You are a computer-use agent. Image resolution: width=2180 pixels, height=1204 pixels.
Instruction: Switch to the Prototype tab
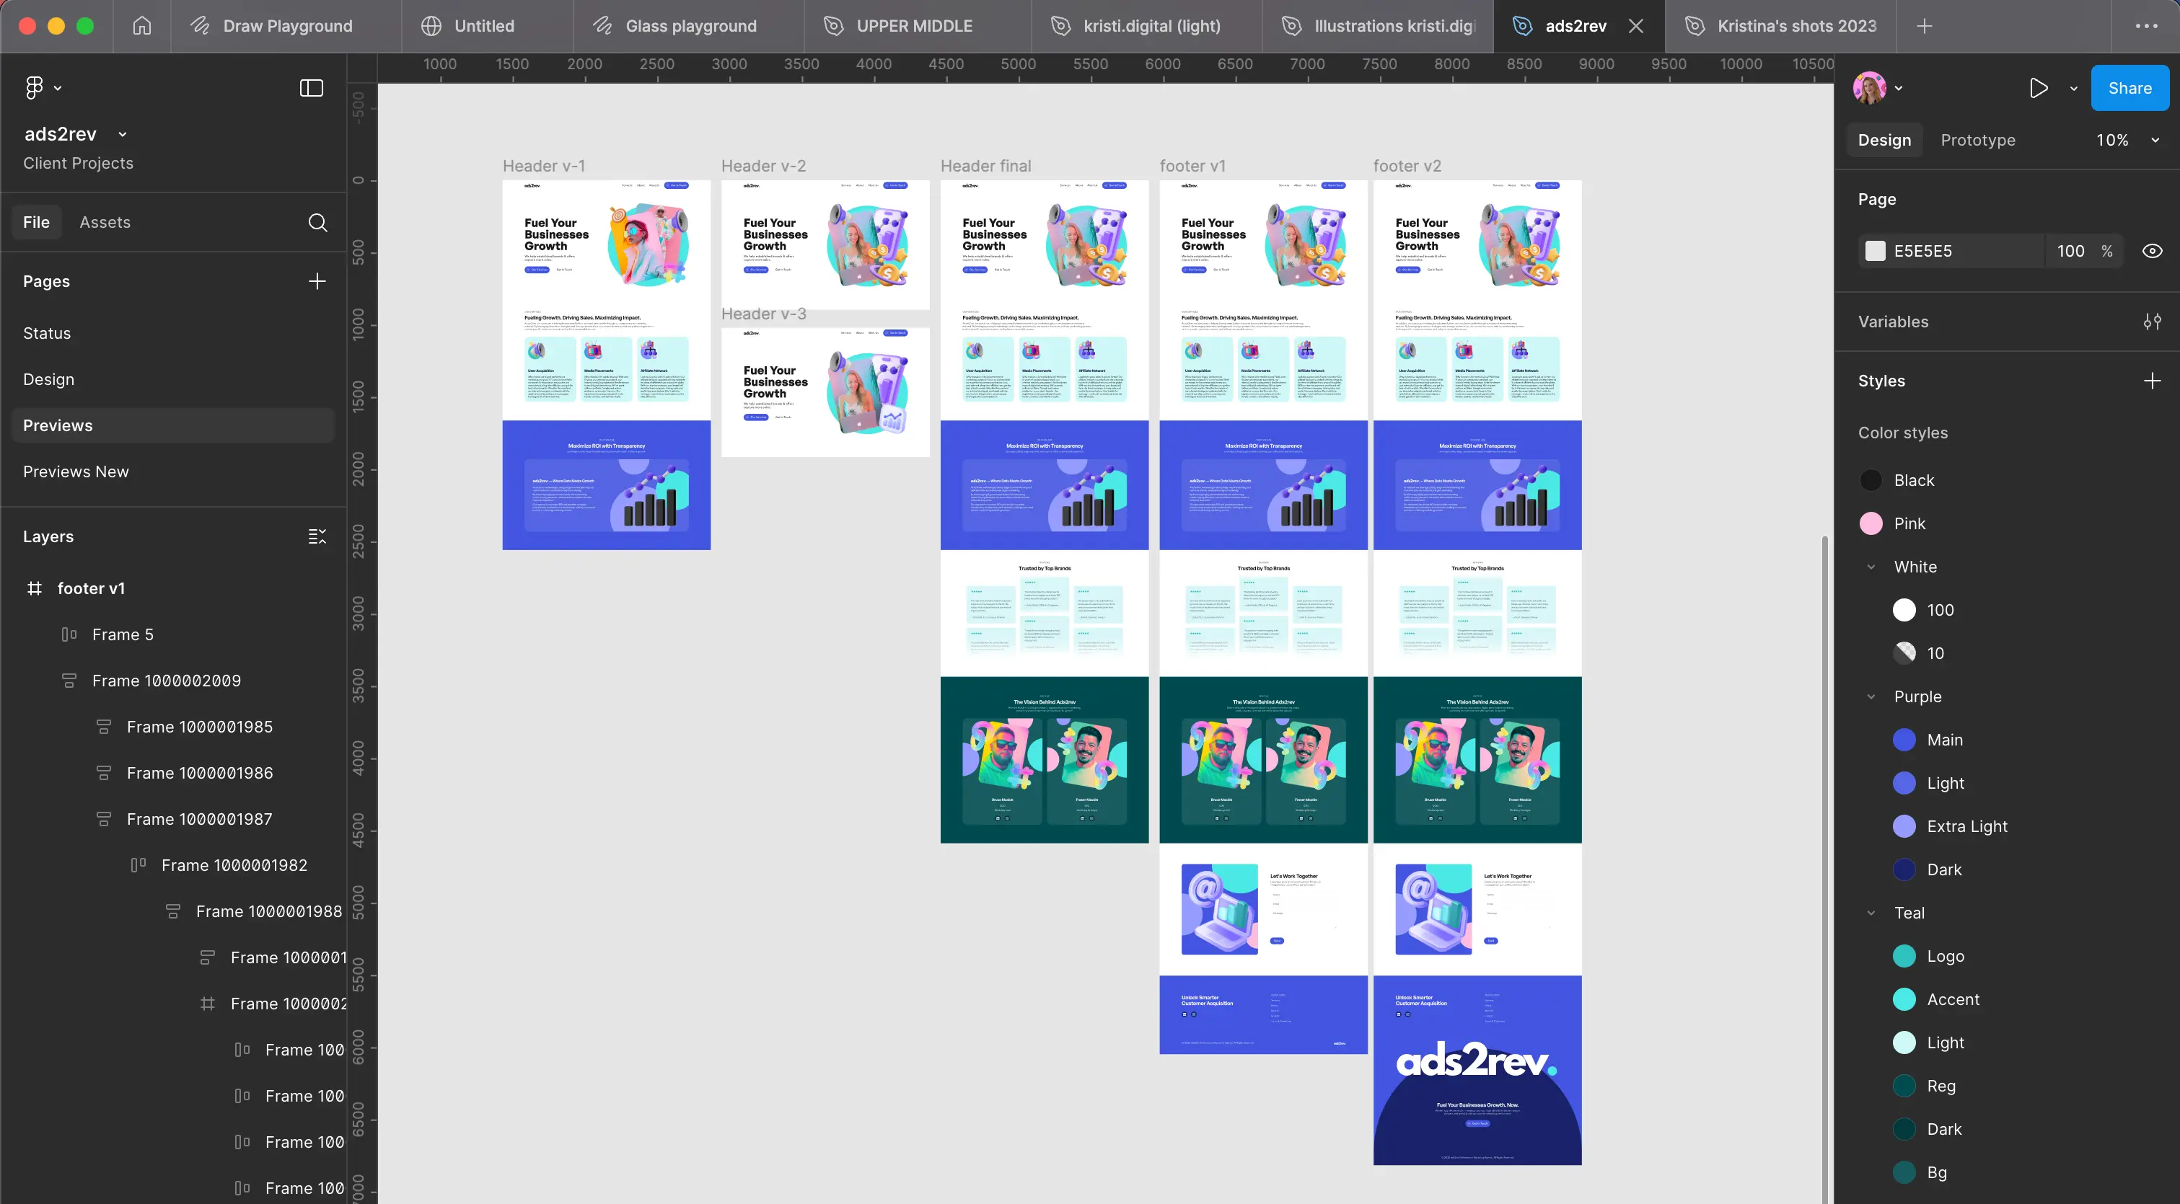tap(1978, 141)
